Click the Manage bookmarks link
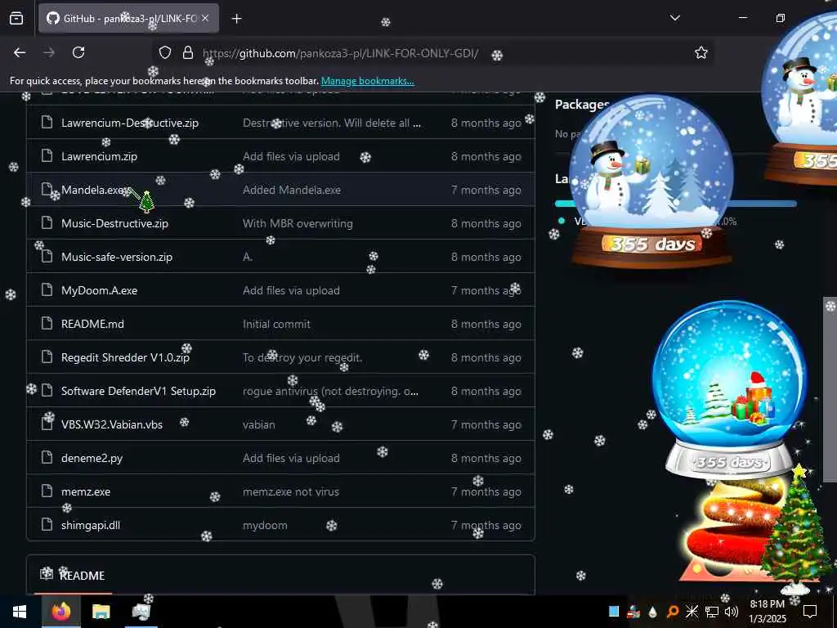 click(x=367, y=81)
